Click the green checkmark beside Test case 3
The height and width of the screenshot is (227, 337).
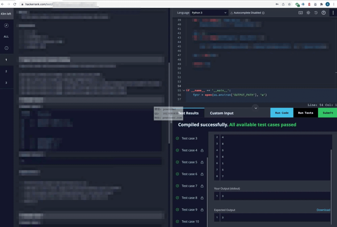pos(177,138)
